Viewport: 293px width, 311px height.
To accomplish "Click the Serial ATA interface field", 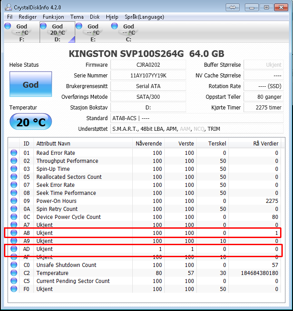I will pos(148,86).
